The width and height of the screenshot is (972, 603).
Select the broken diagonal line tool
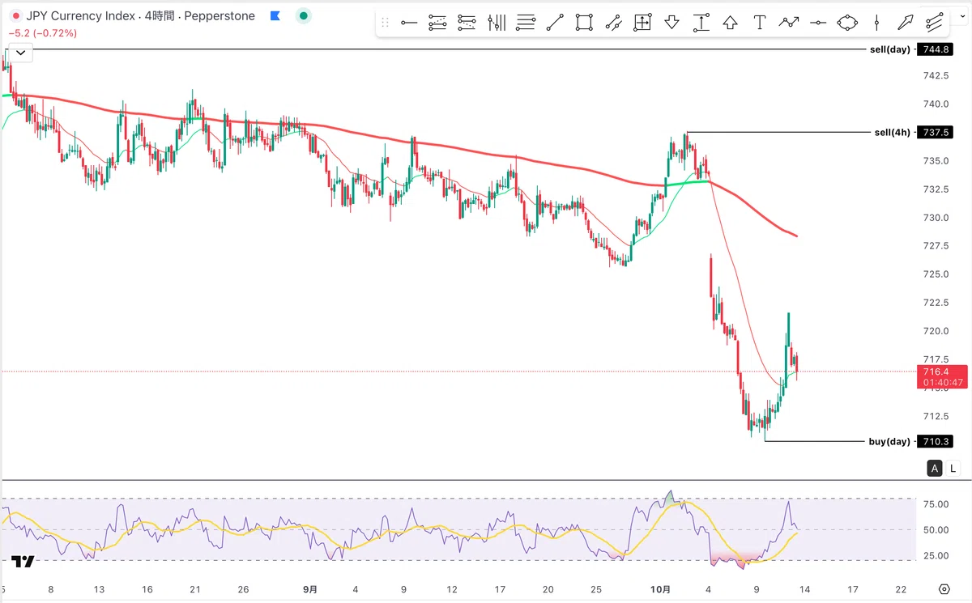(x=612, y=23)
